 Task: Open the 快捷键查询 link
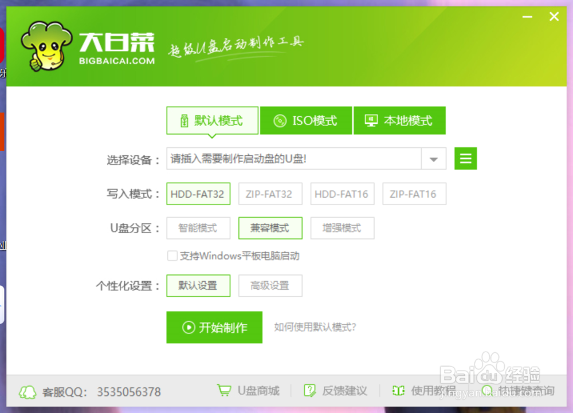[526, 391]
